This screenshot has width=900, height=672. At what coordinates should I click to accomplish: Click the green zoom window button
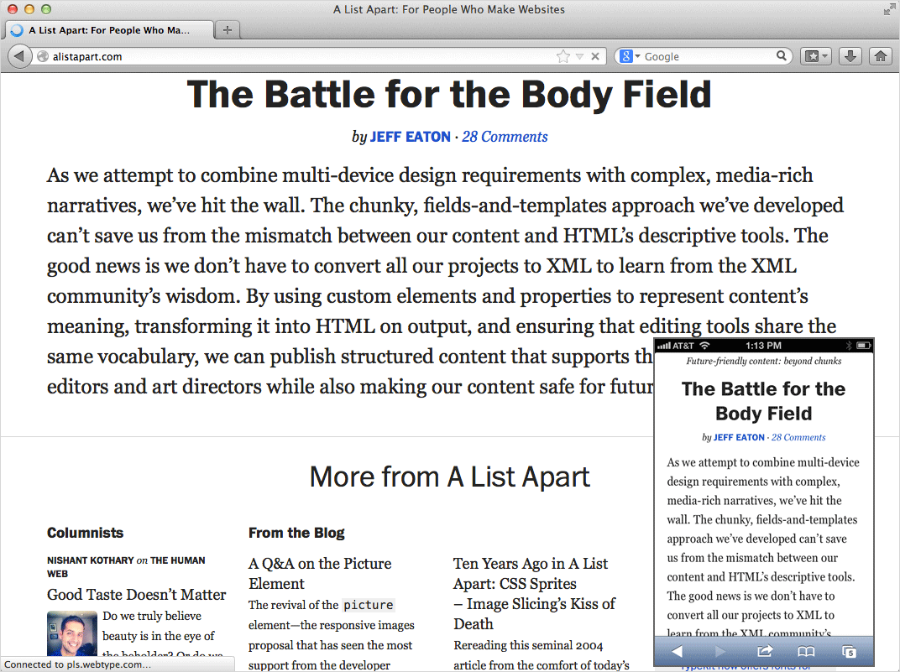click(x=46, y=9)
